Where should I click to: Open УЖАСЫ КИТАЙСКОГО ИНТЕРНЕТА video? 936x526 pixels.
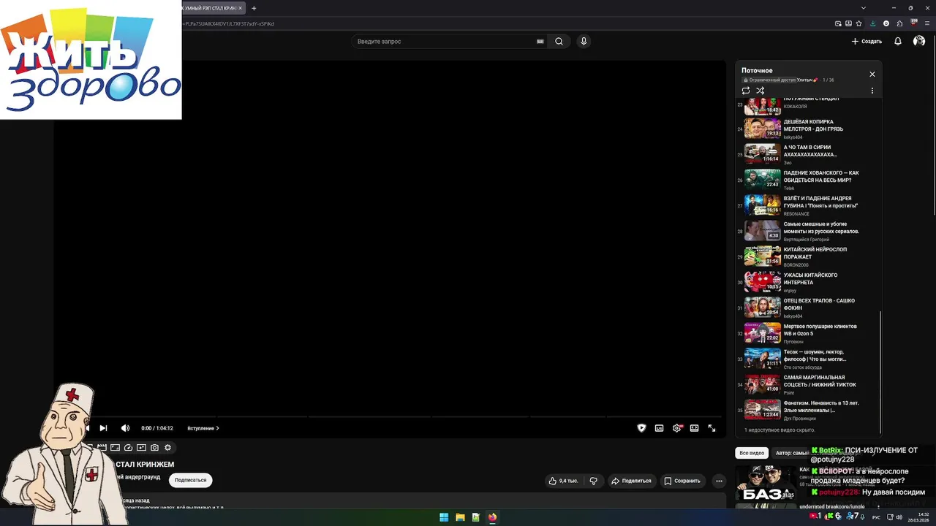pyautogui.click(x=808, y=282)
